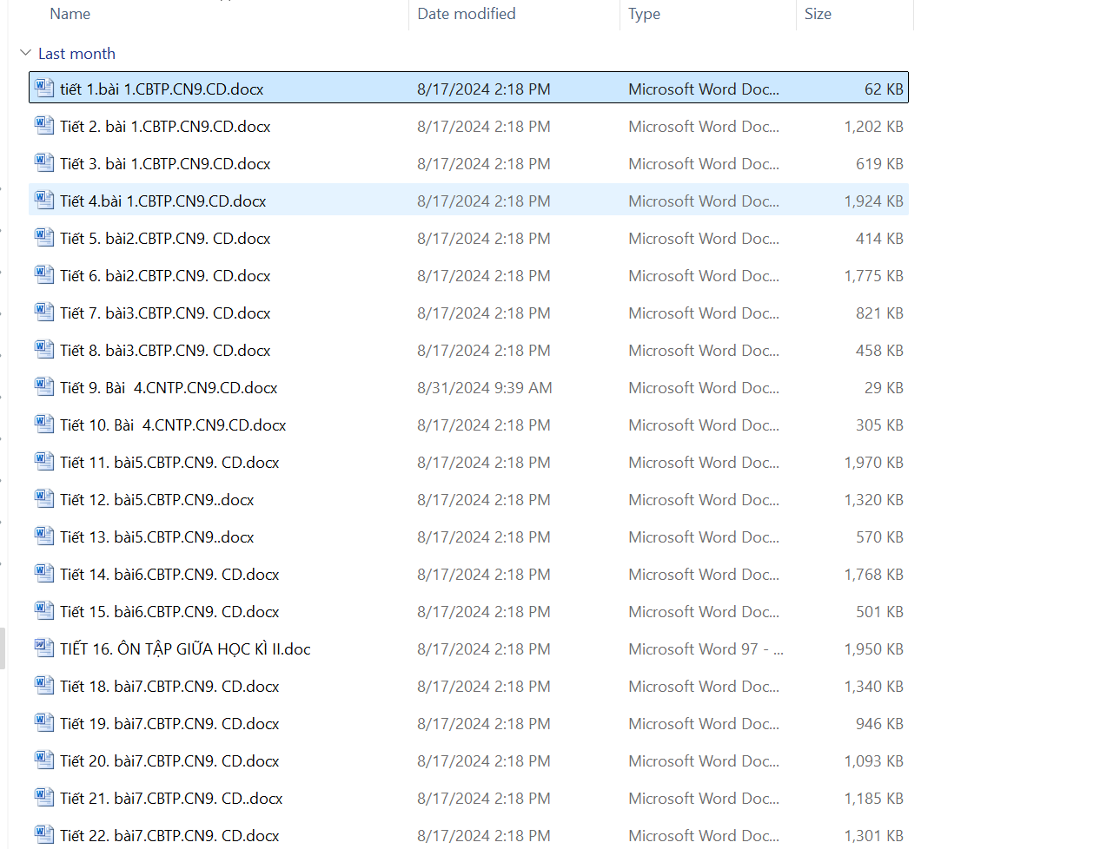Sort by the Name column header
The height and width of the screenshot is (849, 1120).
tap(70, 14)
